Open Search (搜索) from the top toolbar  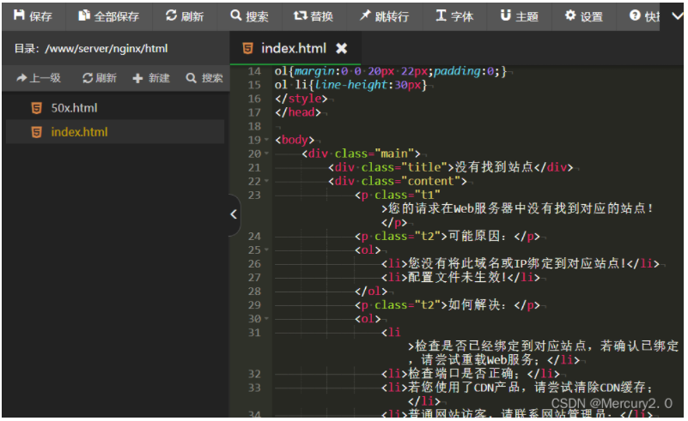tap(250, 16)
